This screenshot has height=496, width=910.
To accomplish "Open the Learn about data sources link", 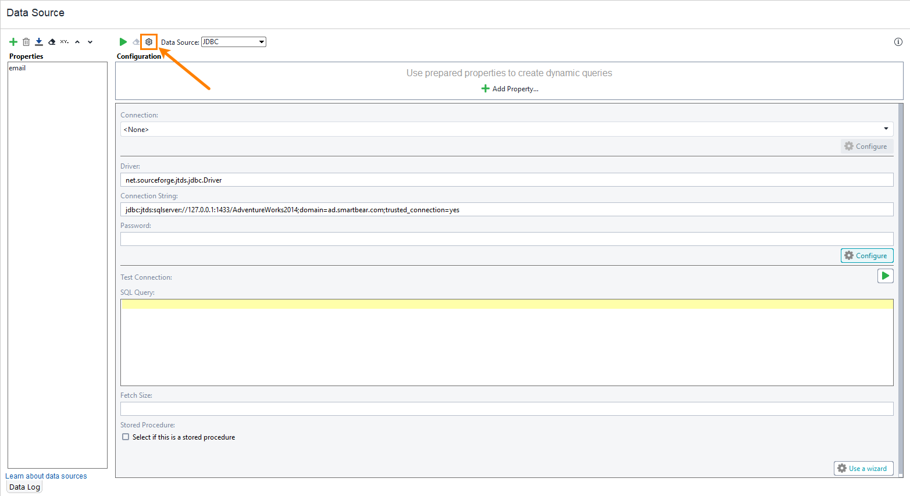I will click(x=46, y=476).
